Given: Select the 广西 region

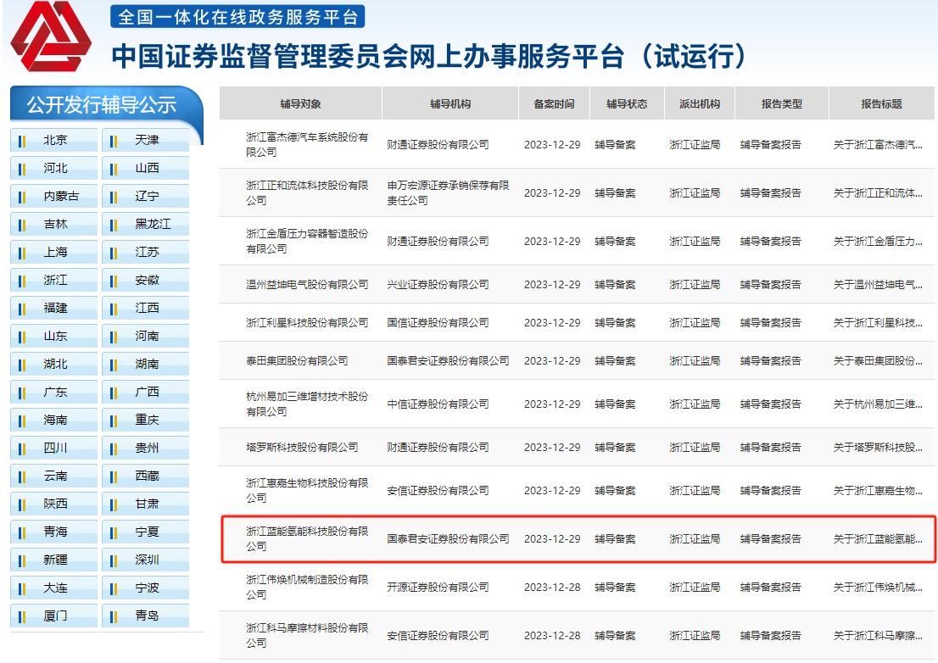Looking at the screenshot, I should coord(145,393).
